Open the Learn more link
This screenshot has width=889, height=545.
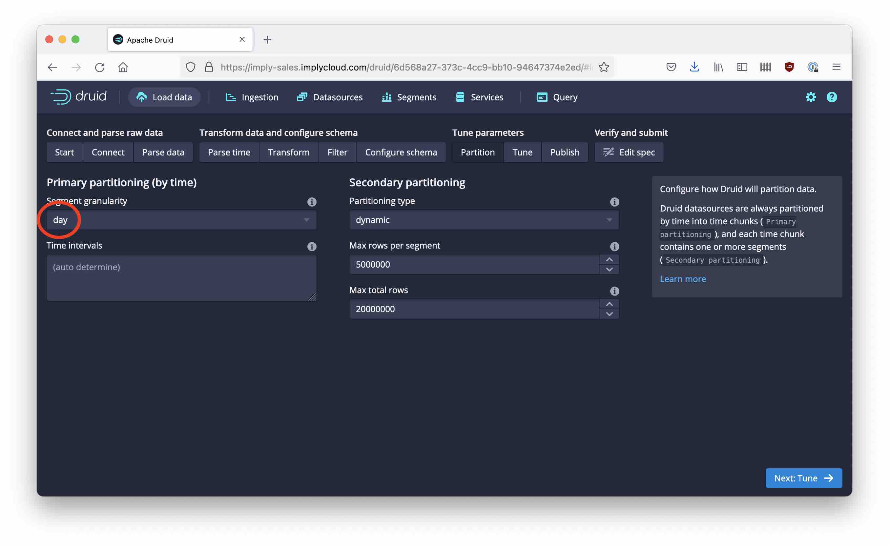683,279
